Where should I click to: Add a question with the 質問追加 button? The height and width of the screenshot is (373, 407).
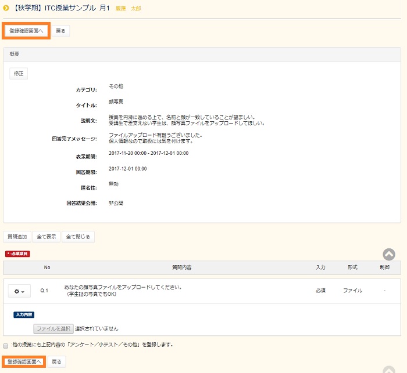tap(17, 237)
